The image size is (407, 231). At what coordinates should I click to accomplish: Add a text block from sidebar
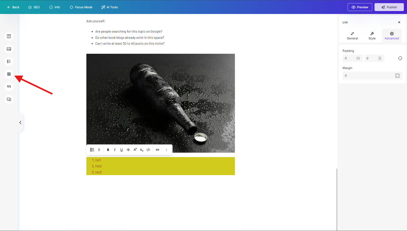click(9, 36)
